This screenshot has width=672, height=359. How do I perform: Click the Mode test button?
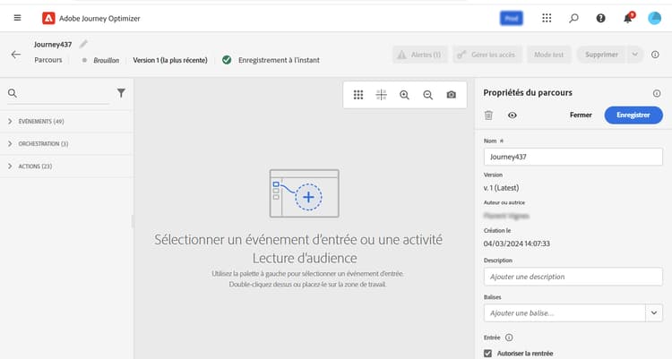(549, 55)
